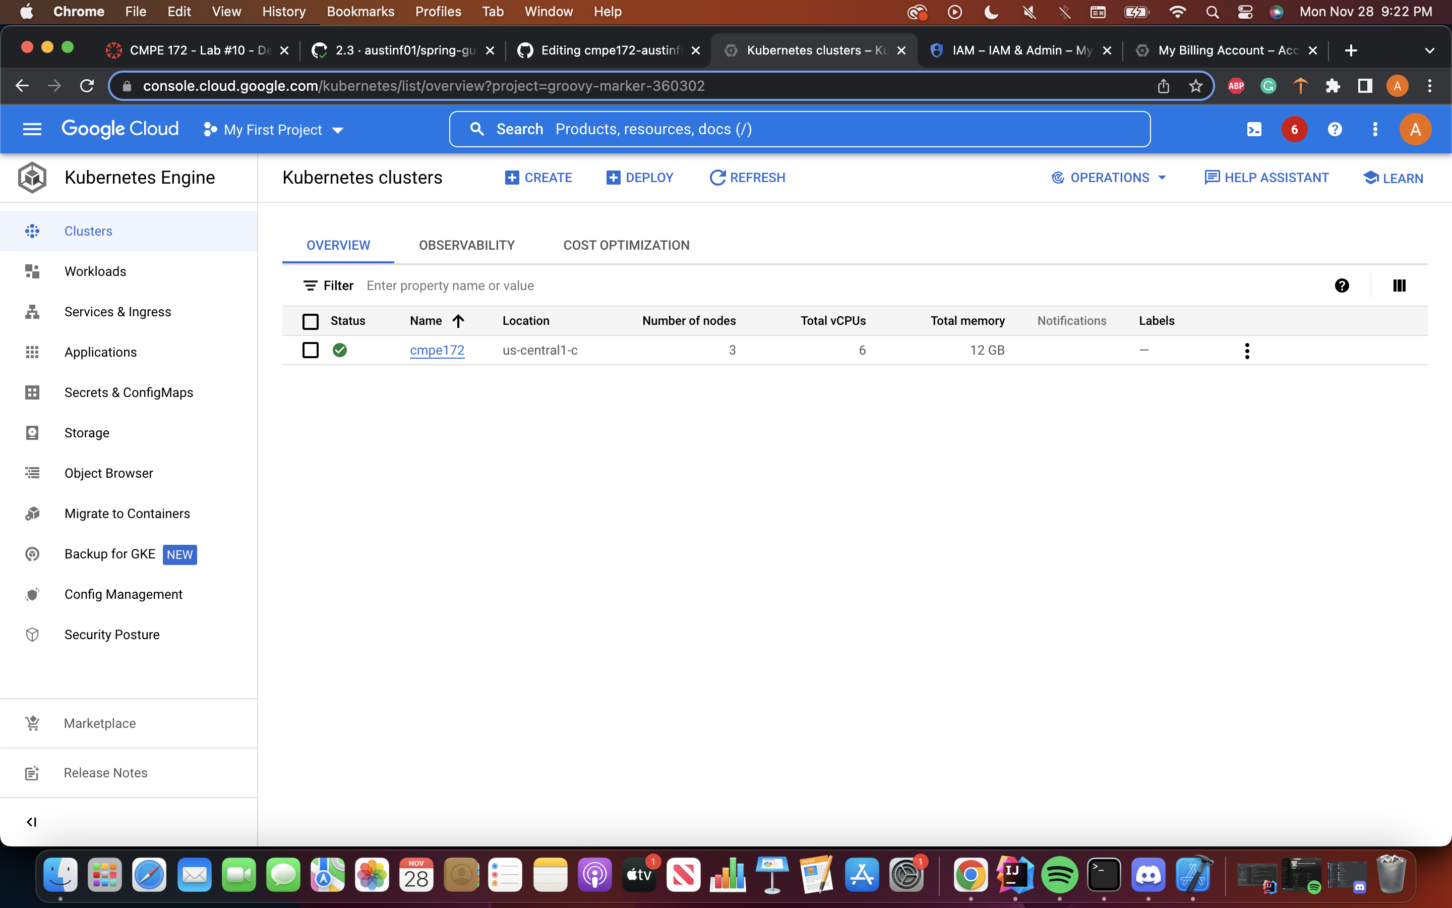Launch Terminal from the dock

[x=1104, y=875]
